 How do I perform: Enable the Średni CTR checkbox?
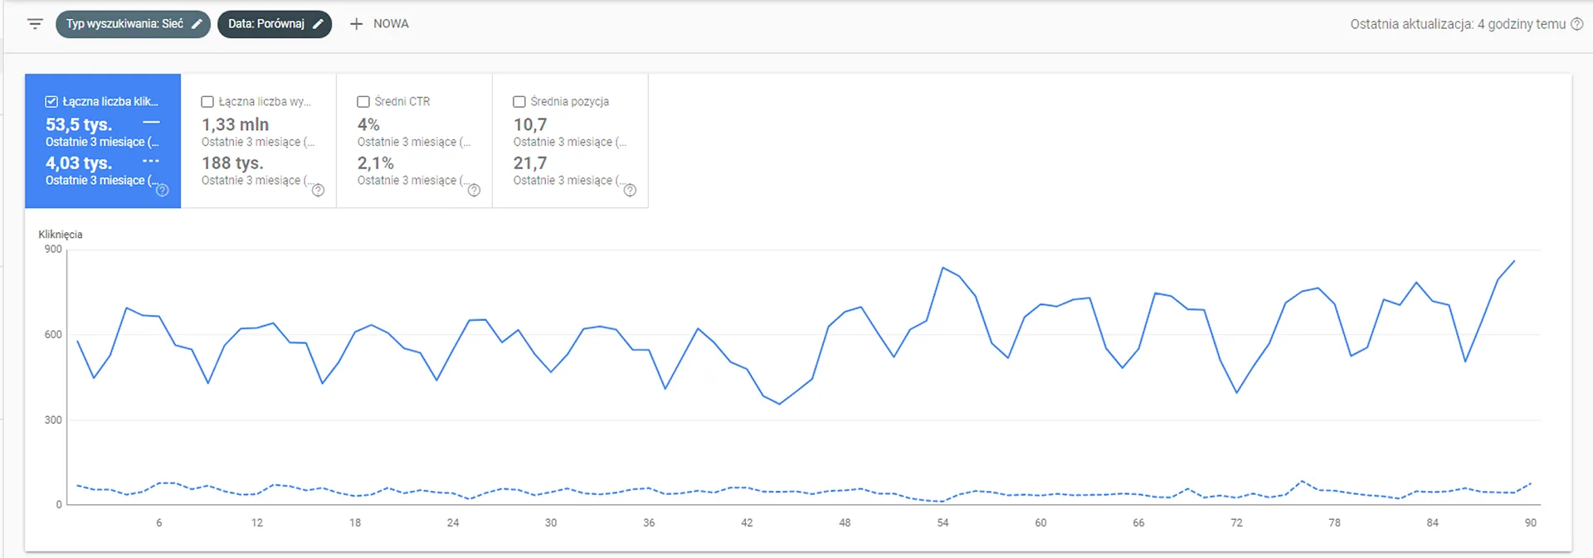(363, 101)
